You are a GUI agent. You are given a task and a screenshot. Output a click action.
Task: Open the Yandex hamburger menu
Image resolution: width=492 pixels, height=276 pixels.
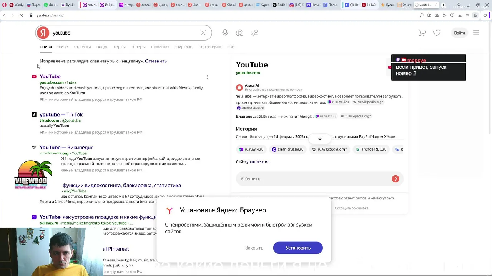[476, 33]
